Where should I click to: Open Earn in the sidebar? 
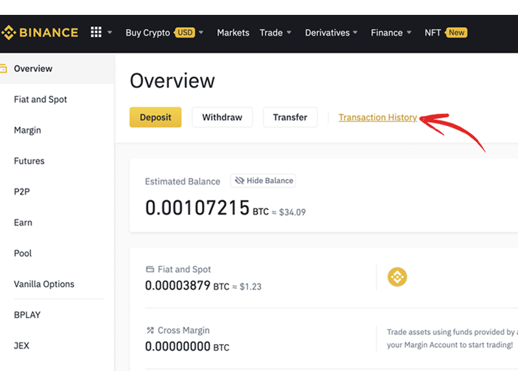(x=23, y=222)
